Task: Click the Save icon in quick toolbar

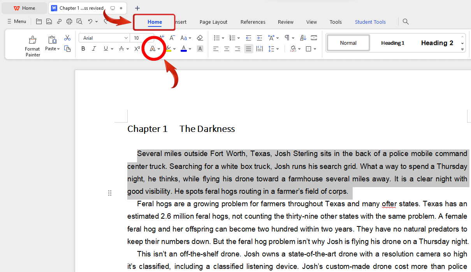Action: (x=49, y=21)
